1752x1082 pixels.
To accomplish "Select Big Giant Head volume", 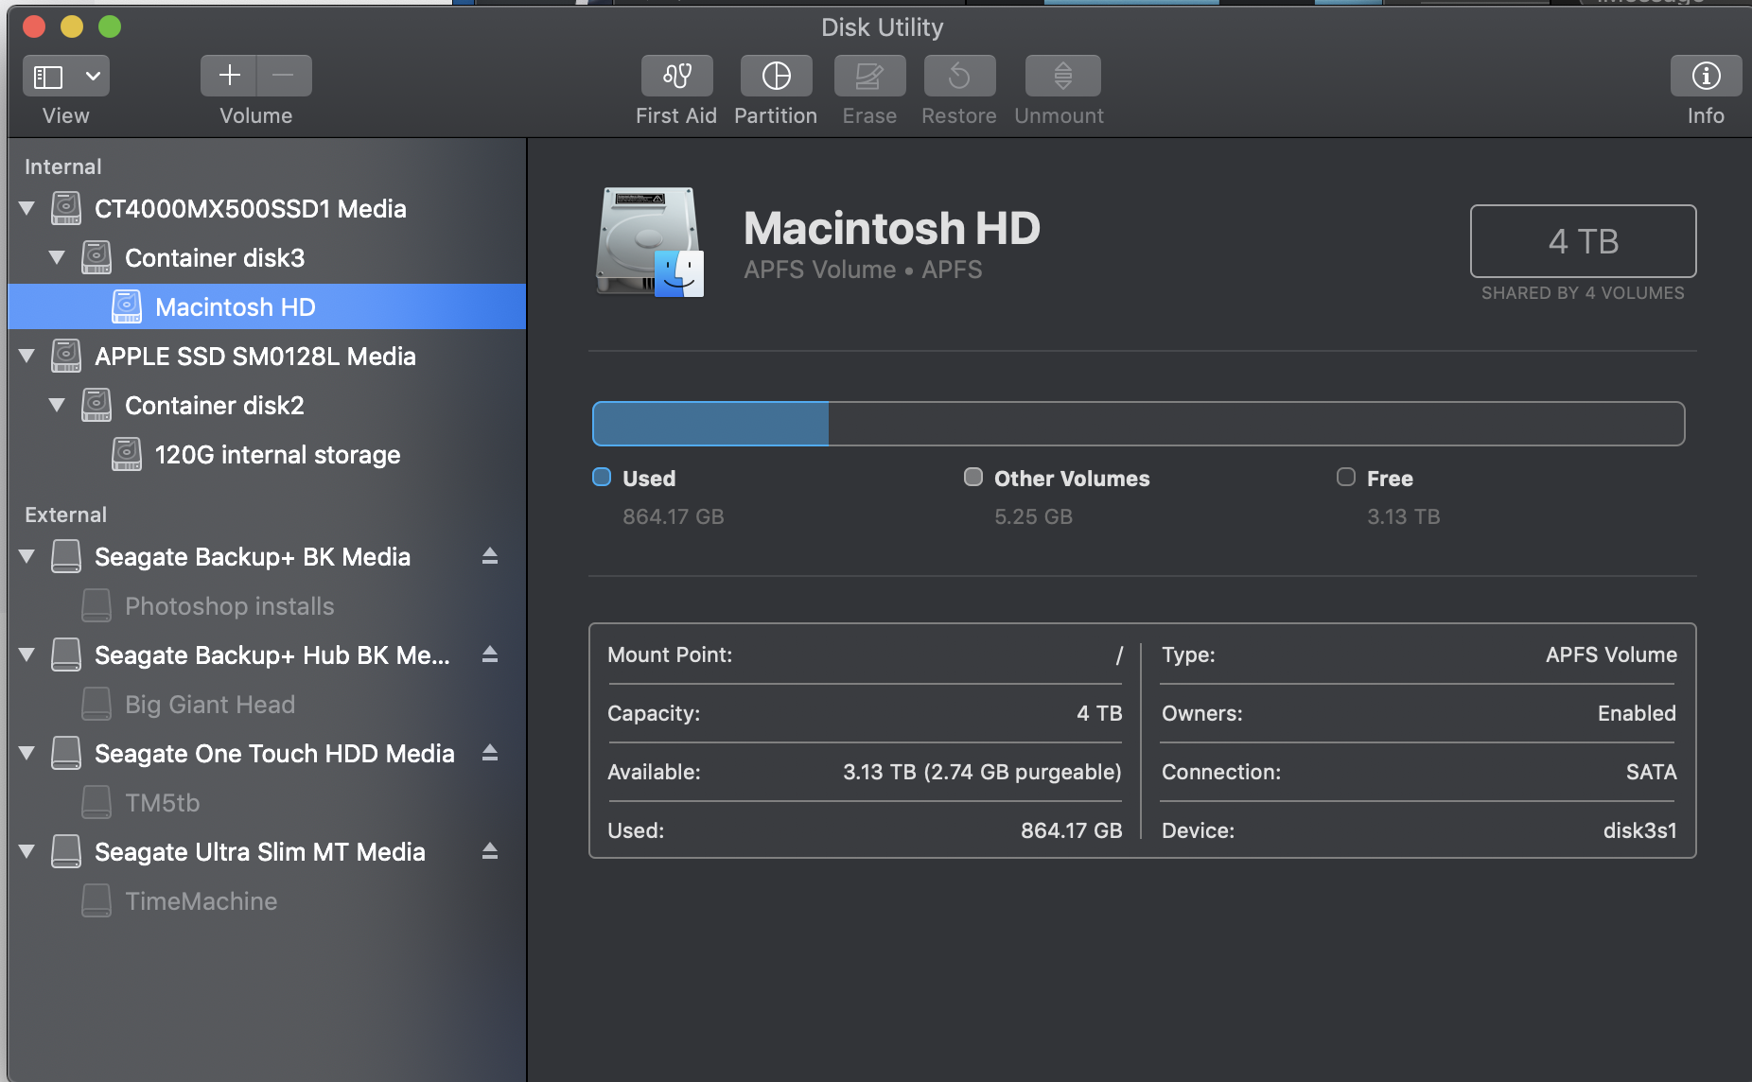I will pos(267,704).
